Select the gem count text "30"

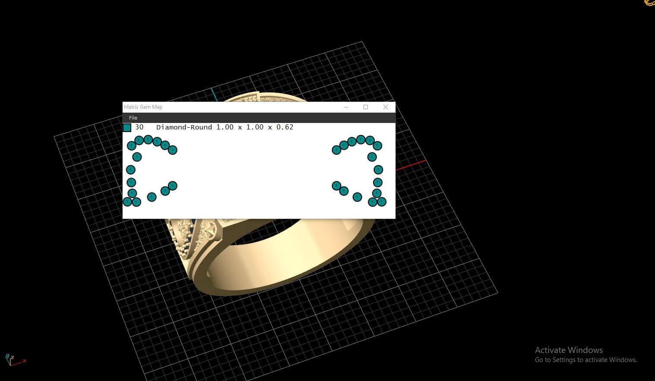pos(139,127)
